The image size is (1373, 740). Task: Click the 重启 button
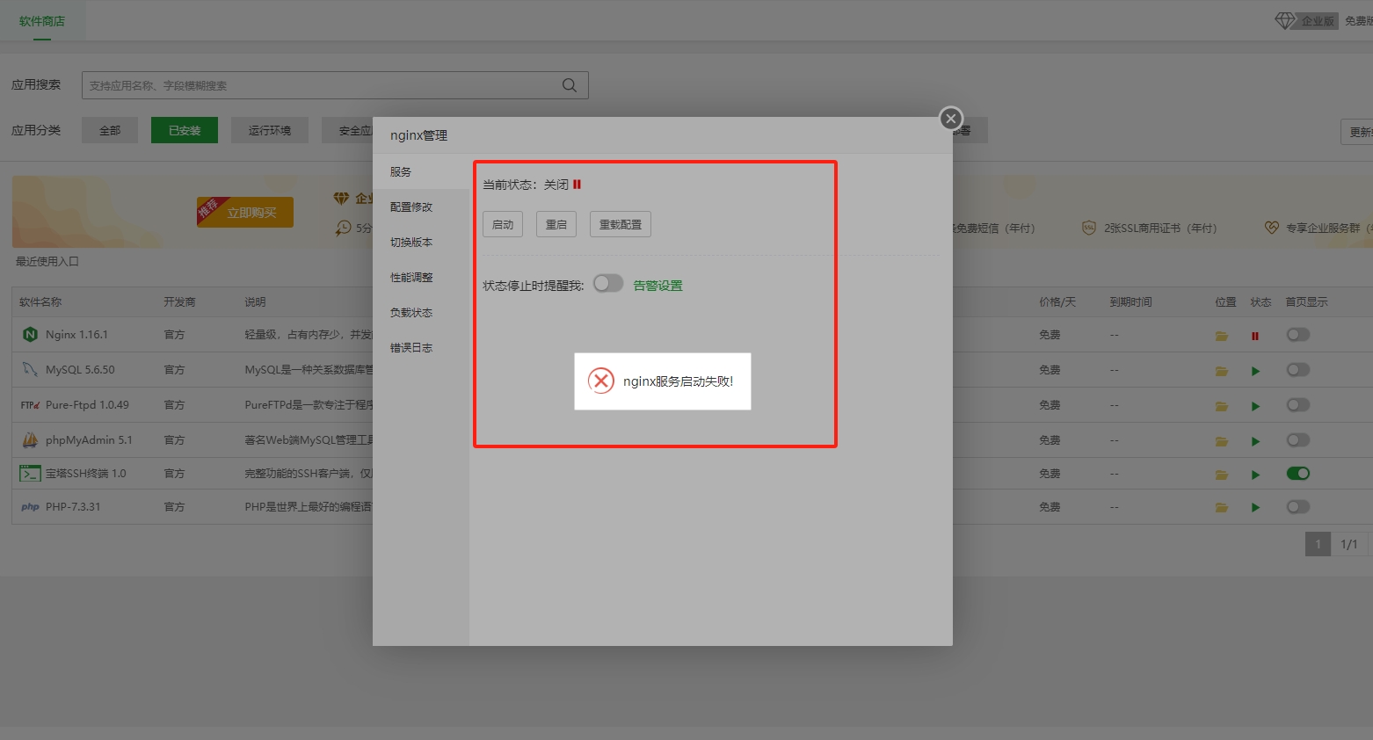click(x=556, y=224)
